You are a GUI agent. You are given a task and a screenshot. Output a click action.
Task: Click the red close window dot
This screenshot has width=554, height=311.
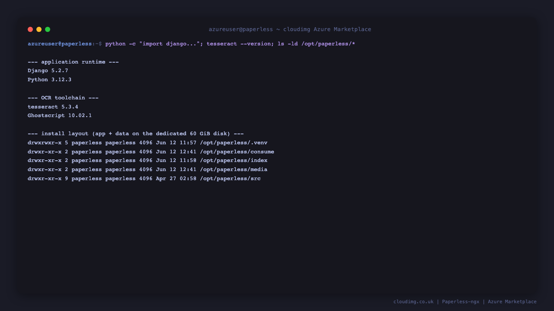pyautogui.click(x=30, y=29)
